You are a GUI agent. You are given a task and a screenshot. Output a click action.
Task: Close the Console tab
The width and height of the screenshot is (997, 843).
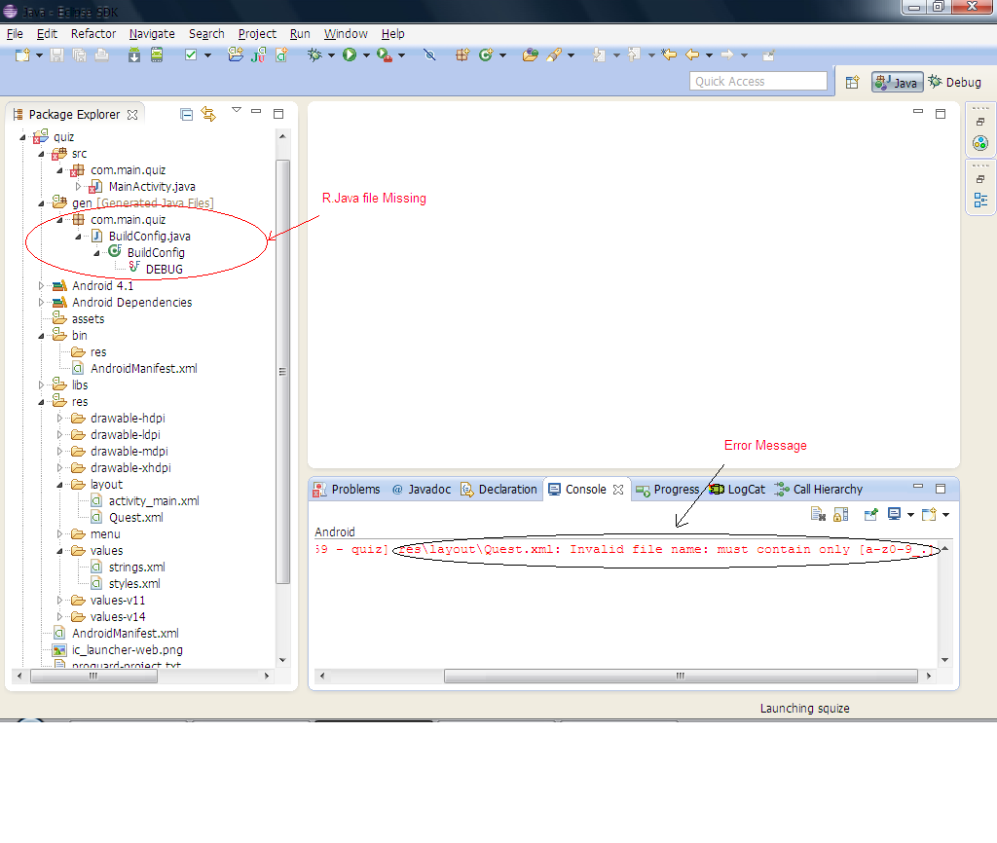618,490
